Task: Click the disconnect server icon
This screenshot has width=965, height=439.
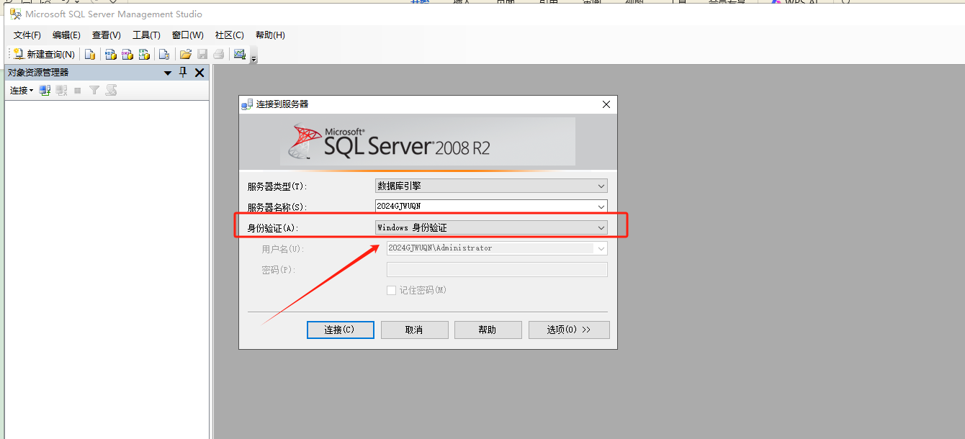Action: pyautogui.click(x=61, y=90)
